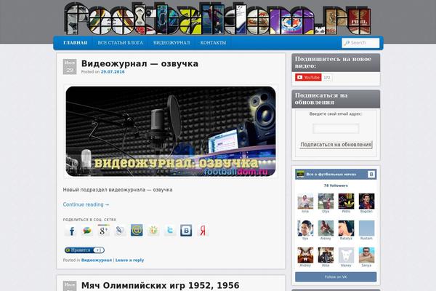
Task: Share with the red Yandex icon
Action: pyautogui.click(x=203, y=231)
